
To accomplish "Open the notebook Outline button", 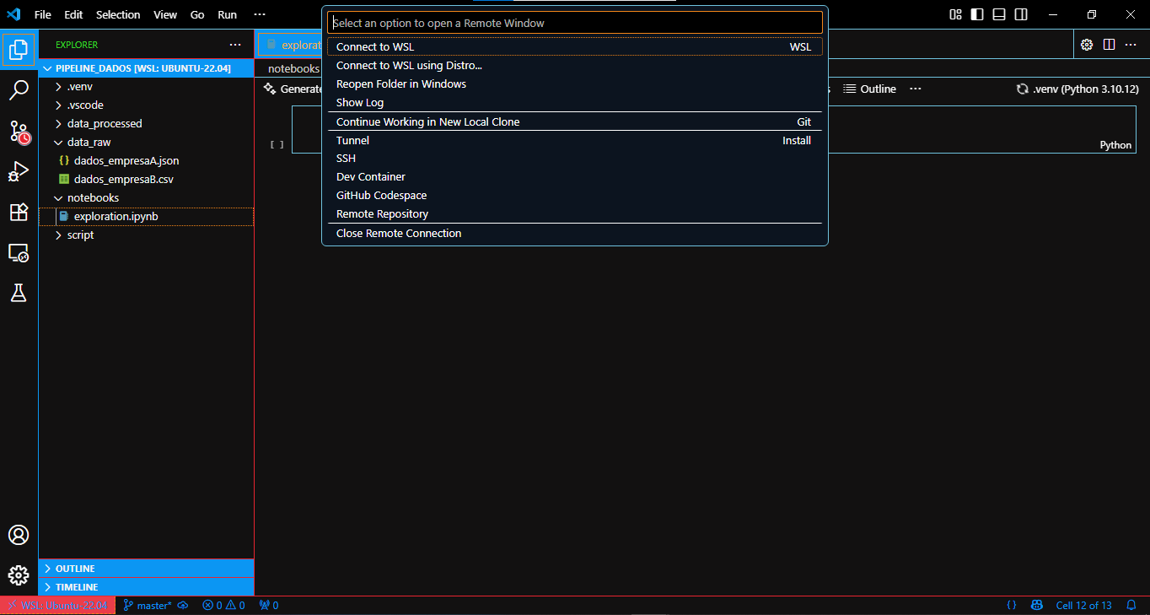I will pyautogui.click(x=870, y=89).
